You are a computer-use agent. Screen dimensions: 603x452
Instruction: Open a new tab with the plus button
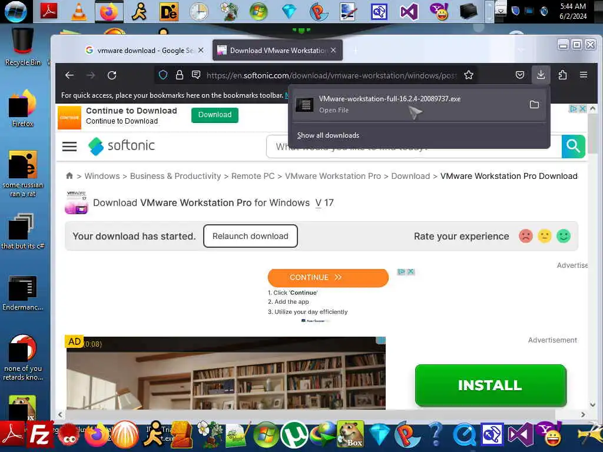tap(355, 51)
